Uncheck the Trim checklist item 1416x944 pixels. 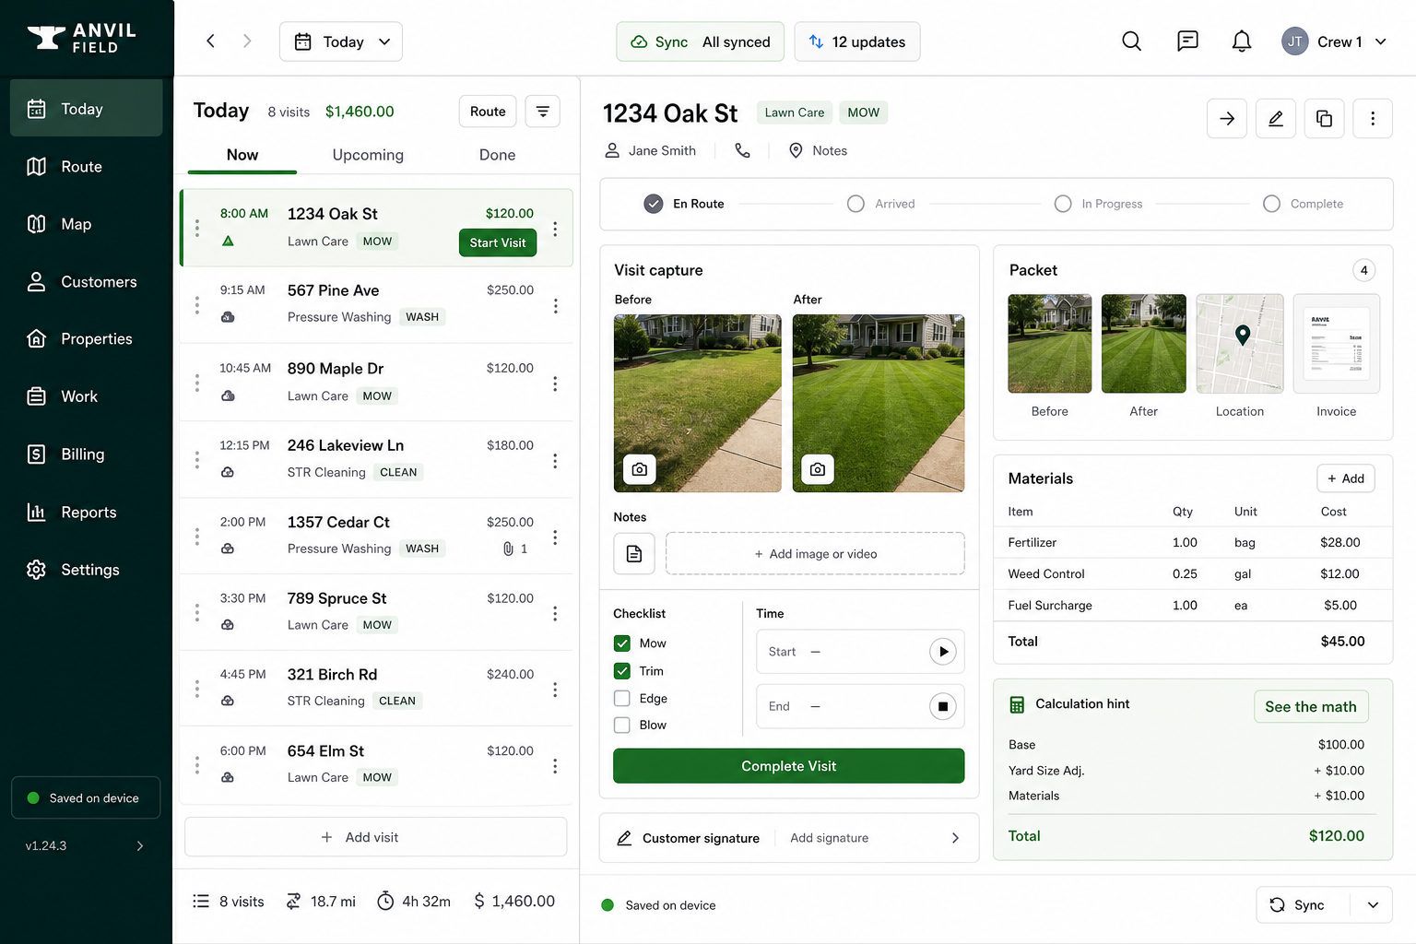click(x=622, y=671)
